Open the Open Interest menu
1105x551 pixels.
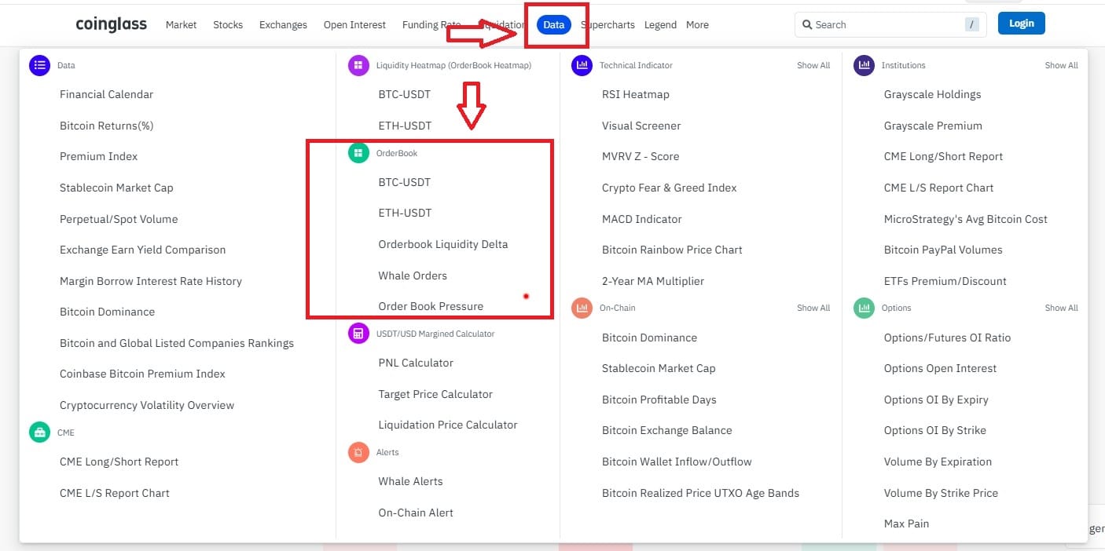pos(354,25)
